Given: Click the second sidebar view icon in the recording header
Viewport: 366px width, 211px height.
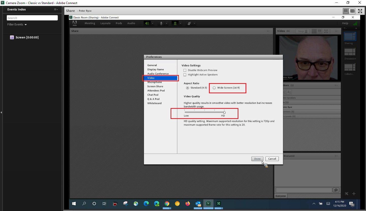Looking at the screenshot, I should coord(352,11).
